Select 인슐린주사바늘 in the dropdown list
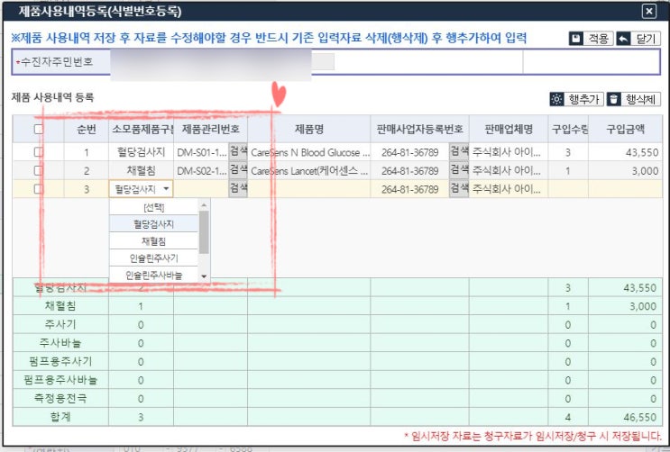The width and height of the screenshot is (670, 452). coord(154,276)
